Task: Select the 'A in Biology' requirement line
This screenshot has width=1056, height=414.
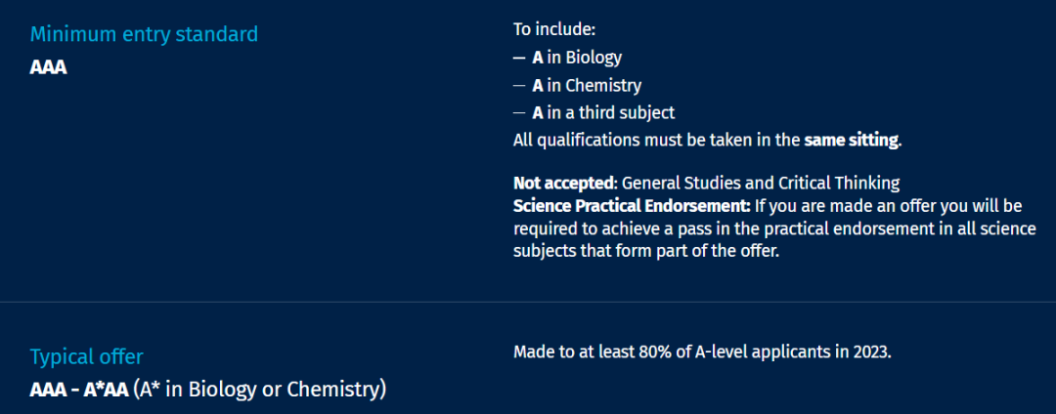Action: (577, 59)
